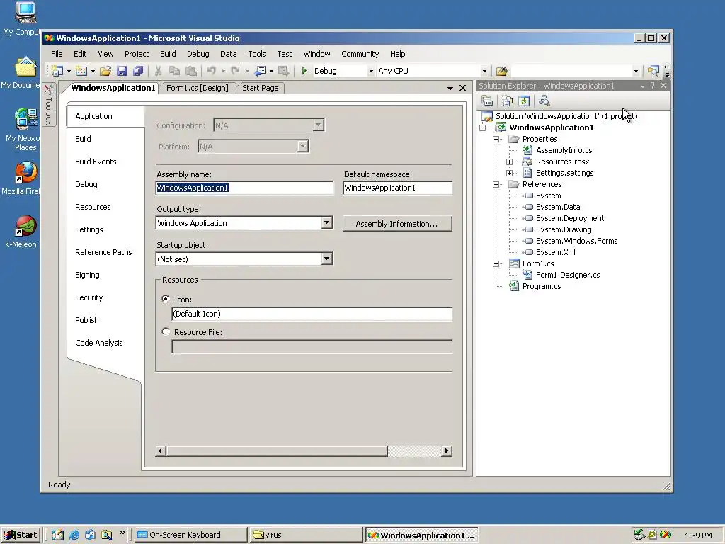Select System.Windows.Forms reference

[x=576, y=241]
